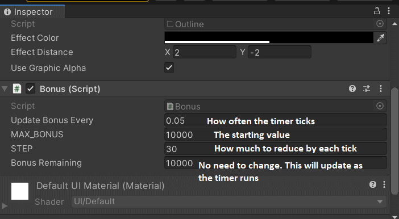Open Bonus component presets
399x219 pixels.
click(x=367, y=89)
